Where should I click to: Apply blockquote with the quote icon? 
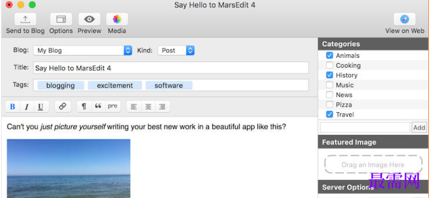(x=98, y=106)
